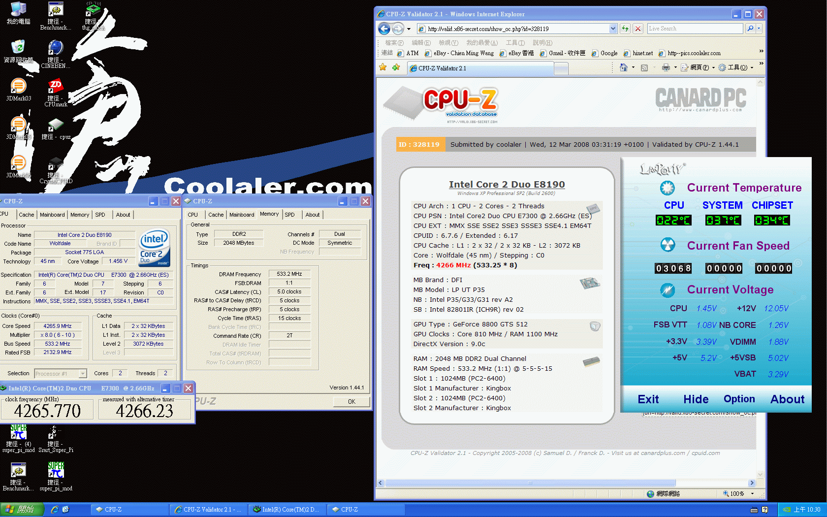
Task: Open the search provider dropdown arrow
Action: click(759, 29)
